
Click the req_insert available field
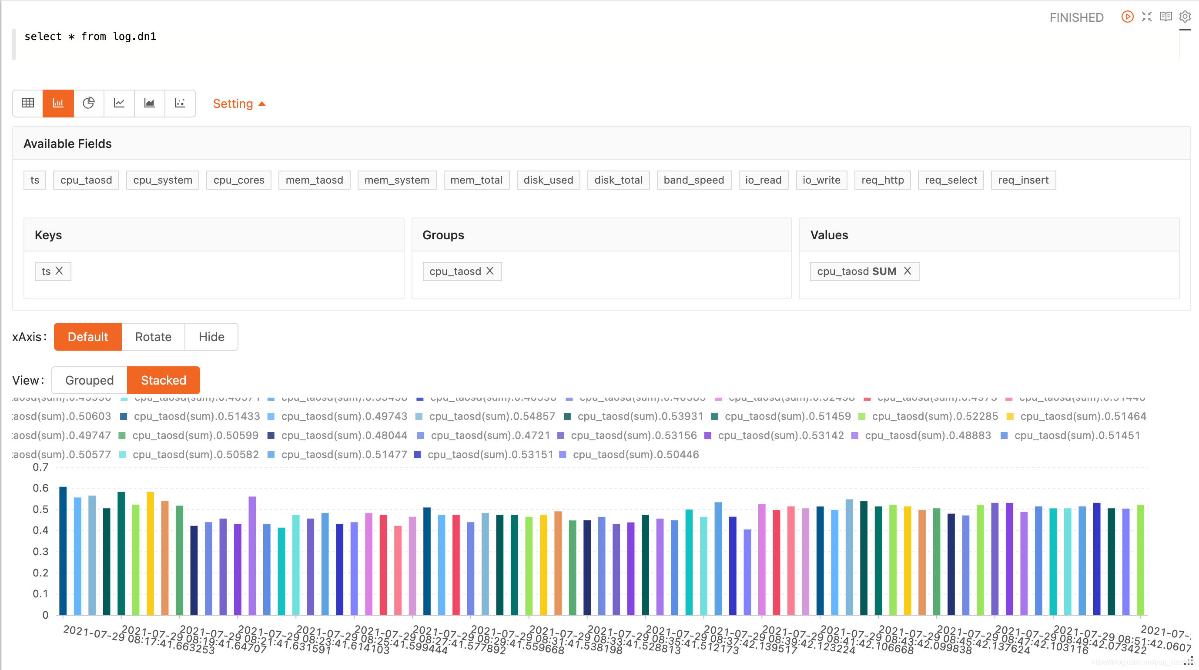pyautogui.click(x=1023, y=180)
